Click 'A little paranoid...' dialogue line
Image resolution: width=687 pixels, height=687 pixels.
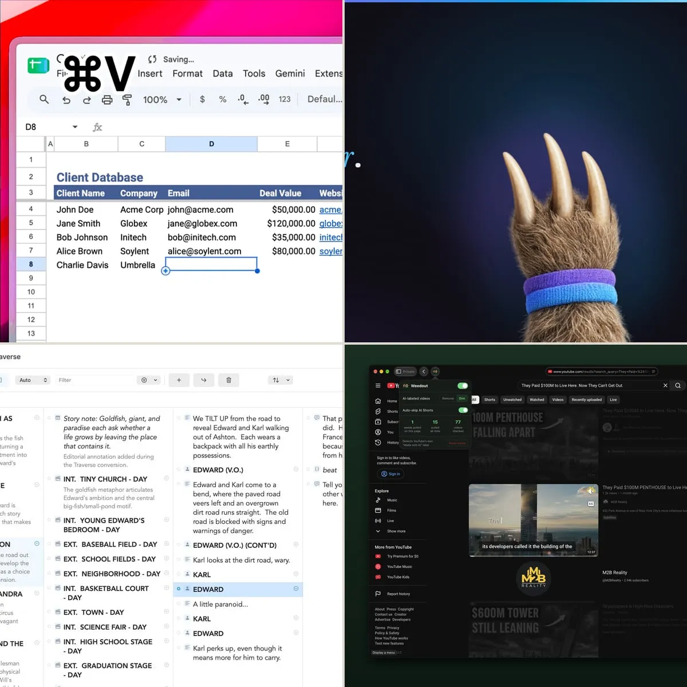(220, 604)
